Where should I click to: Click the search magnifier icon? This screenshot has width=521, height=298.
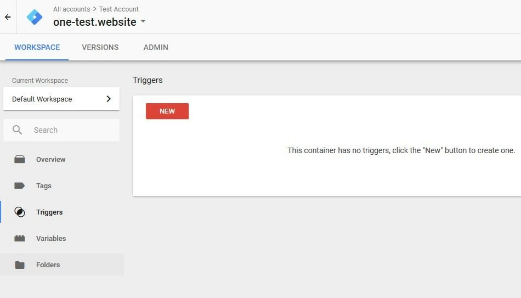pyautogui.click(x=18, y=130)
